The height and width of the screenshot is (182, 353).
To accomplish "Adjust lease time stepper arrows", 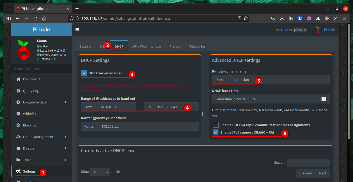I will pos(324,99).
